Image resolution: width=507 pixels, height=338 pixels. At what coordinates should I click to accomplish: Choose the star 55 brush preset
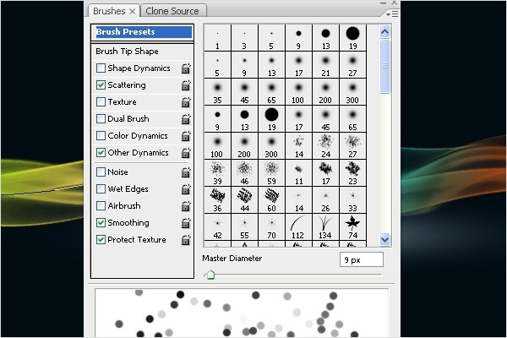(244, 226)
